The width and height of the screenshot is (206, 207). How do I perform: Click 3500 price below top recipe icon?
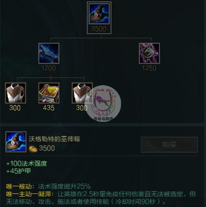(x=99, y=29)
